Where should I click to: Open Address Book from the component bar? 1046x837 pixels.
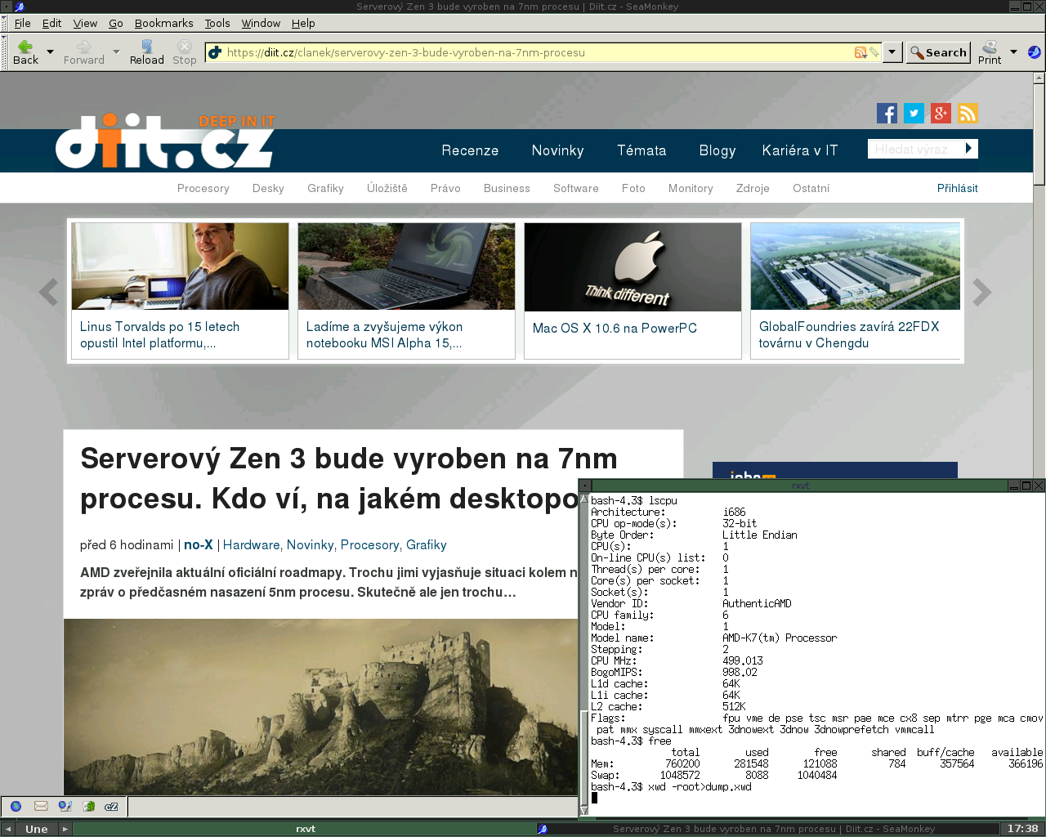point(88,806)
